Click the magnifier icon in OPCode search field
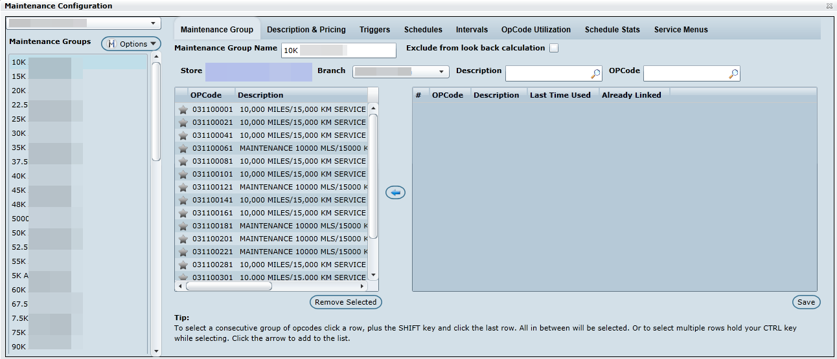 733,74
